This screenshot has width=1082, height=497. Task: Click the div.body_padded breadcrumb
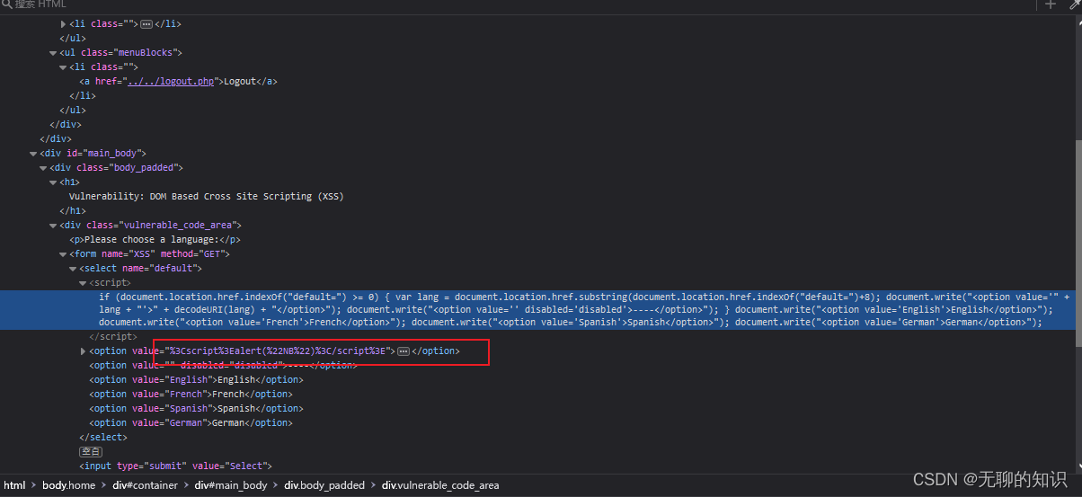324,485
